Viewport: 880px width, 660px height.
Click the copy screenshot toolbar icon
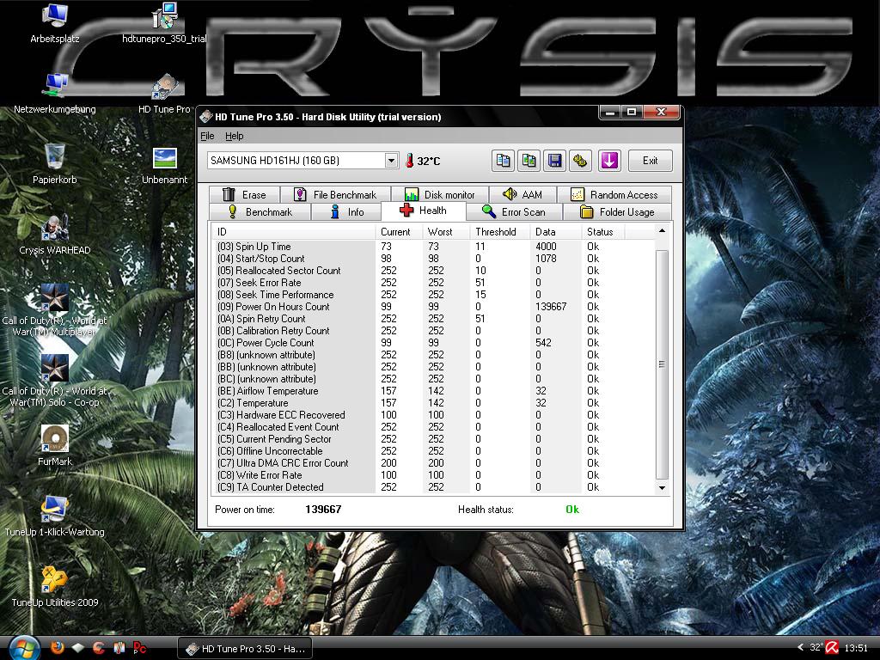point(529,161)
